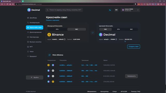Viewport: 166px width, 93px height.
Task: Click the Decimal logo in the header
Action: 33,10
